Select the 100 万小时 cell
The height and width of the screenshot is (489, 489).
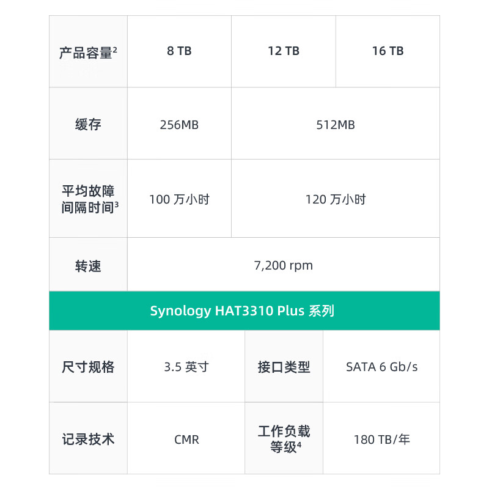point(179,199)
